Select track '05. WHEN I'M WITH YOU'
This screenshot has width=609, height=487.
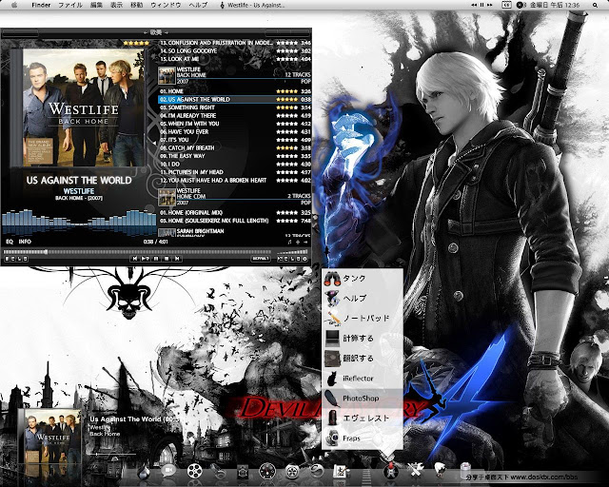tap(235, 124)
